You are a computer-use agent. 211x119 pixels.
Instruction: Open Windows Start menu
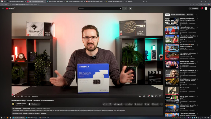[2, 118]
